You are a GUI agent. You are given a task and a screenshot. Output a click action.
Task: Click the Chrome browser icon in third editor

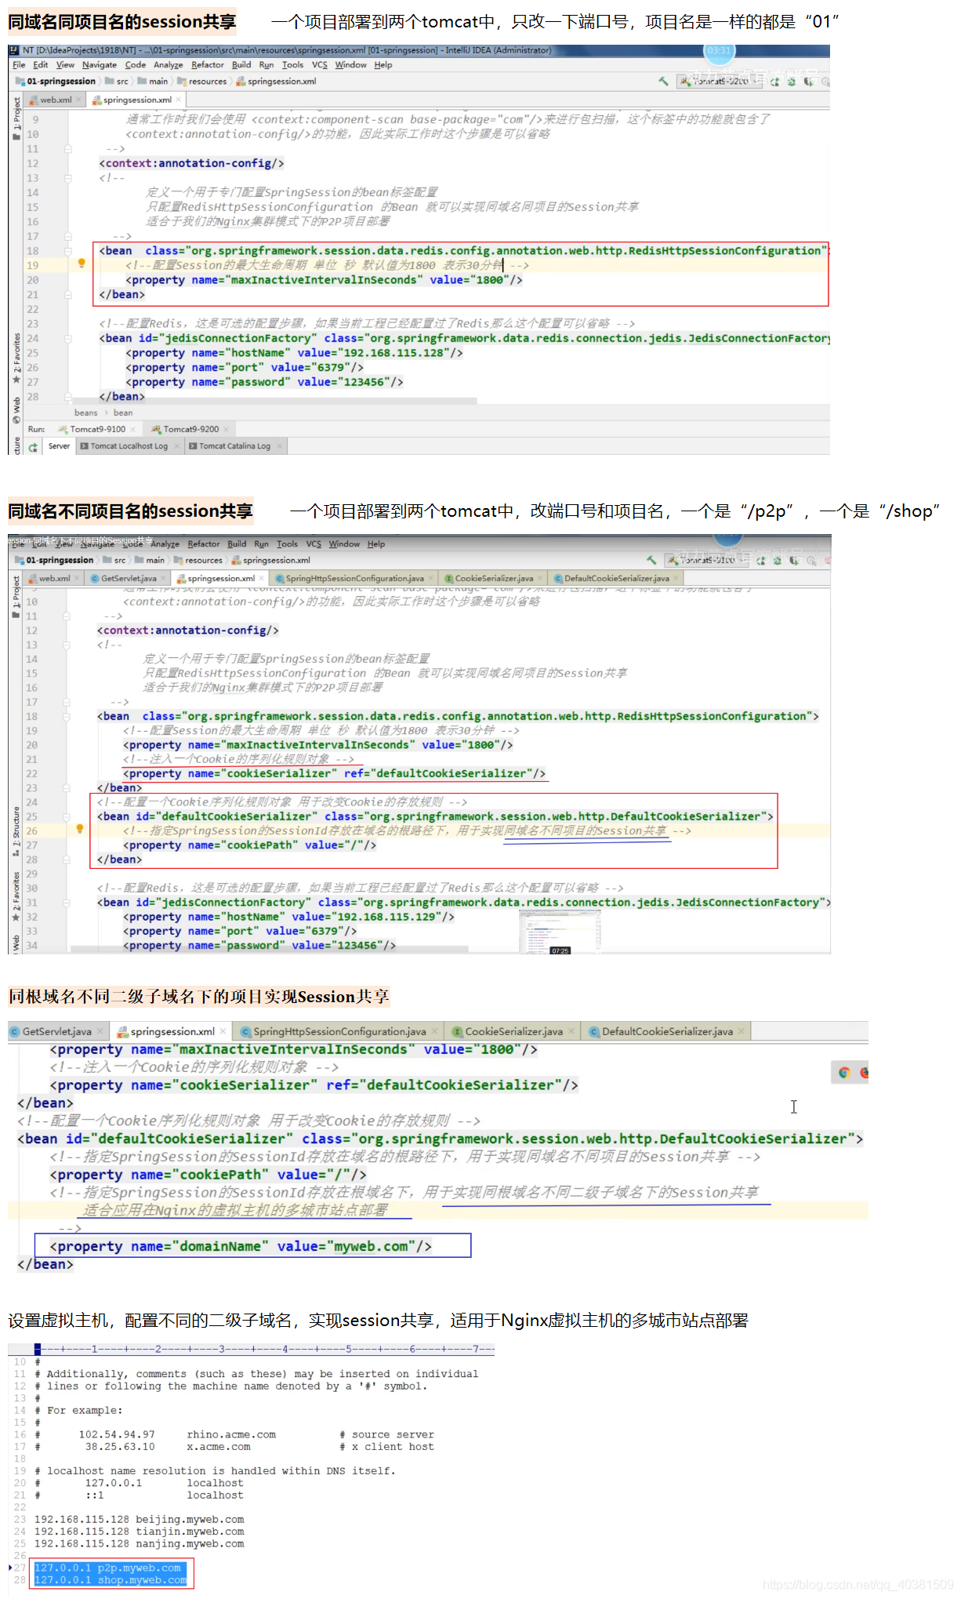(x=844, y=1072)
